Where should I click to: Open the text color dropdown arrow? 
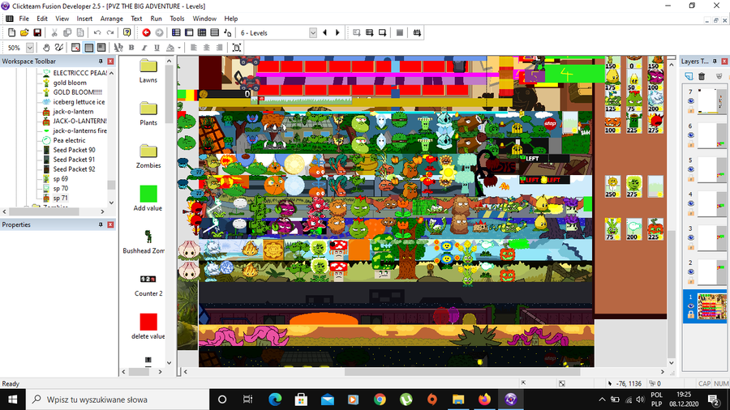[x=179, y=48]
